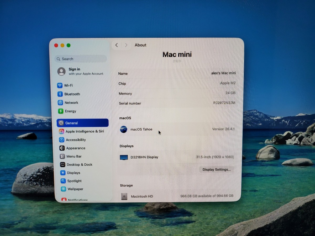
Task: Open Wi-Fi settings icon in sidebar
Action: 60,85
